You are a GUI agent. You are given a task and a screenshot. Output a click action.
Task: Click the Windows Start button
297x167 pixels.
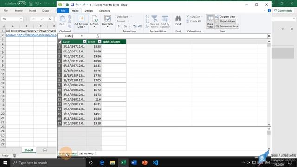pos(5,163)
